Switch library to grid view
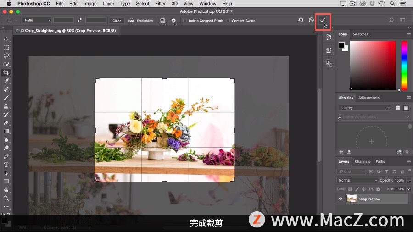The height and width of the screenshot is (232, 413). pos(398,108)
